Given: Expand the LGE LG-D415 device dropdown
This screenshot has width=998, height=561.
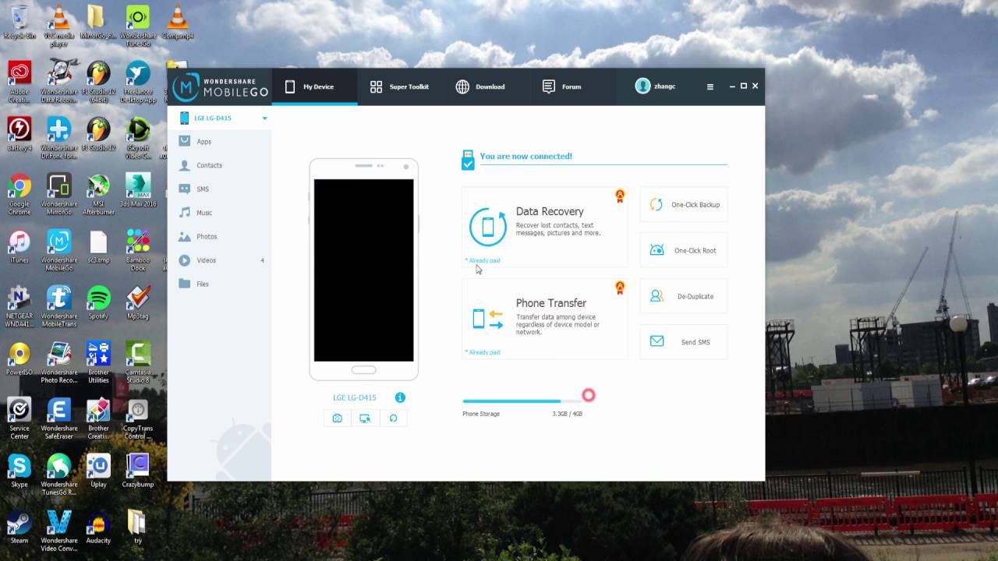Looking at the screenshot, I should coord(264,118).
